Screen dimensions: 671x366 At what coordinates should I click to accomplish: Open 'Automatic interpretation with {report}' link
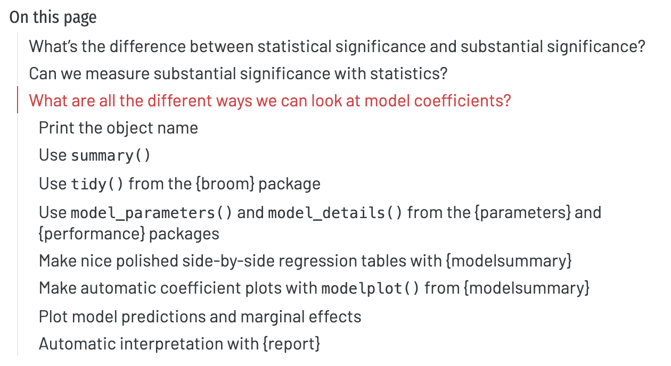click(x=179, y=344)
